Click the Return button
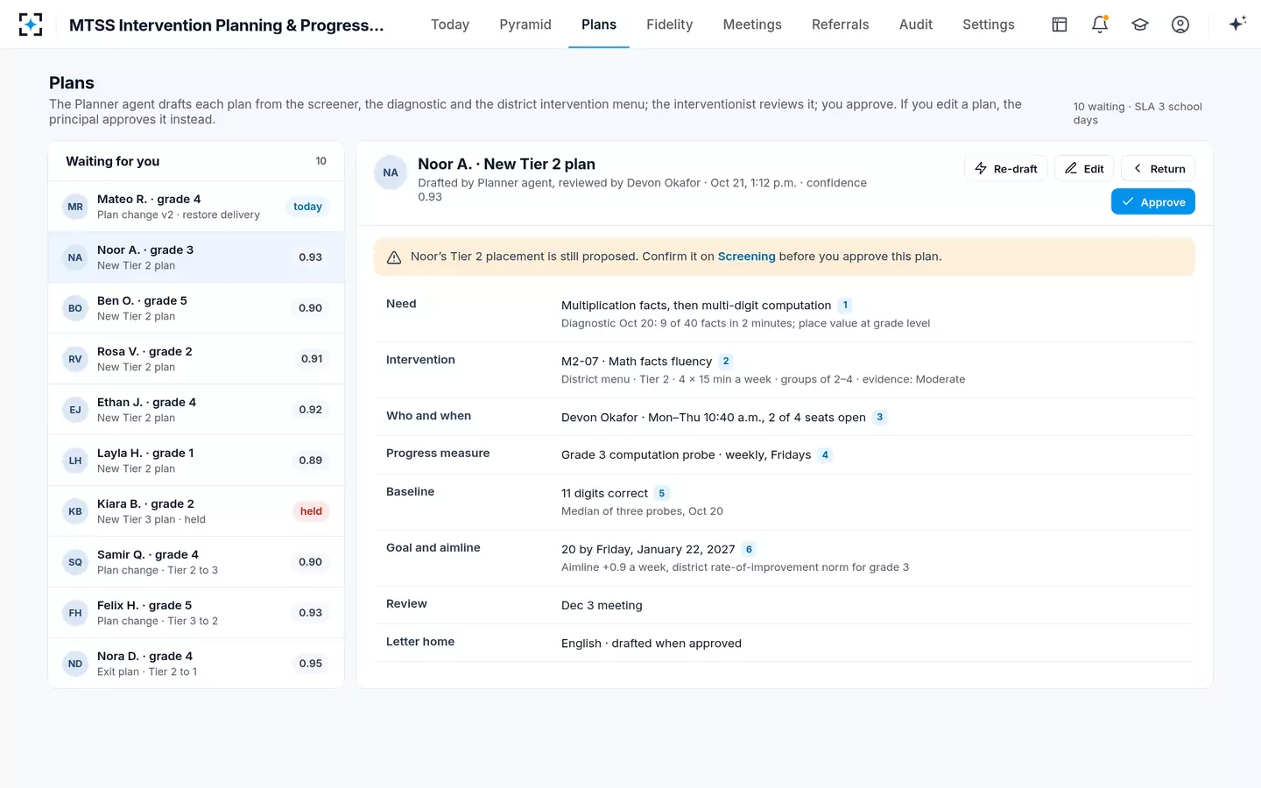The image size is (1261, 788). tap(1159, 169)
